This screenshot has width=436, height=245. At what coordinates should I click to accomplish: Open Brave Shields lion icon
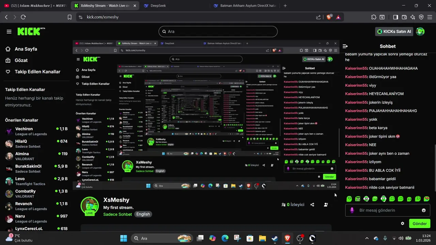(329, 17)
